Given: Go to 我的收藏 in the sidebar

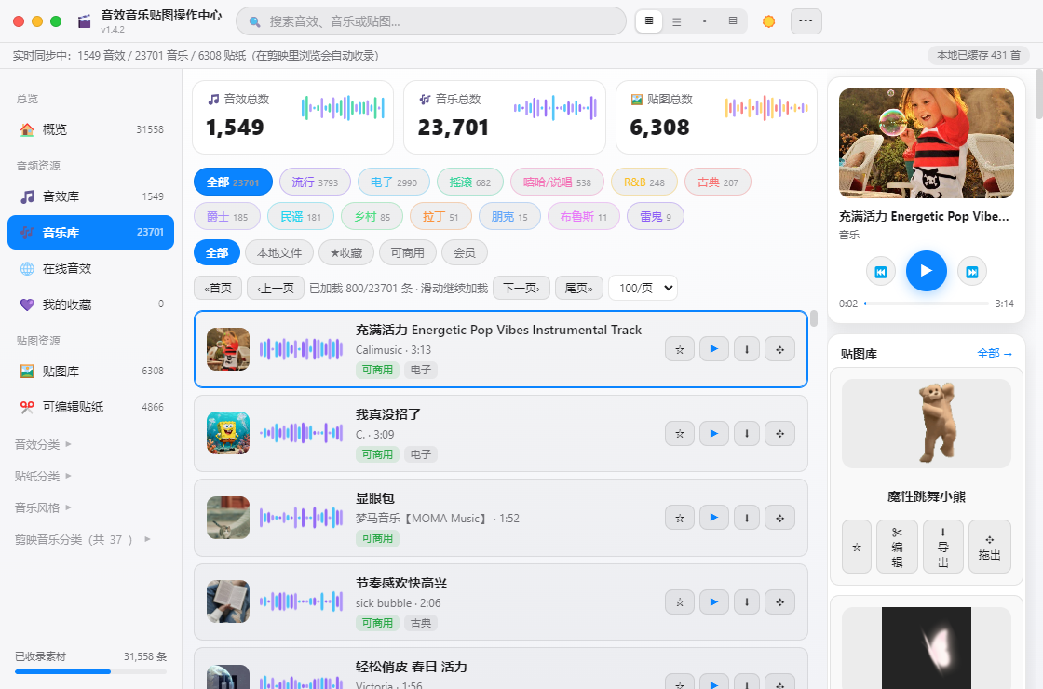Looking at the screenshot, I should click(x=90, y=304).
